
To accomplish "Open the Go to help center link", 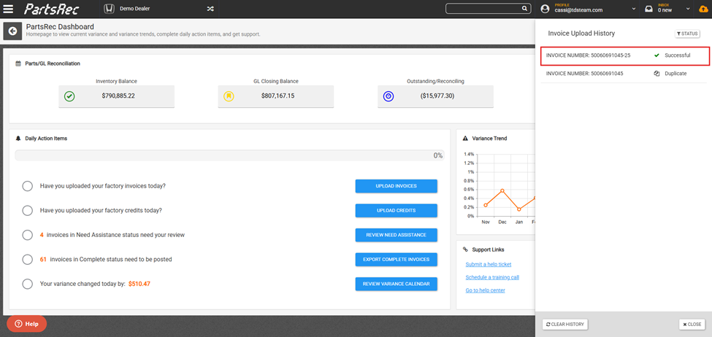I will tap(485, 290).
